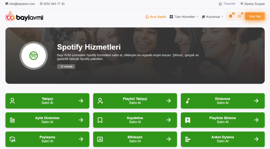Open the Tüm Hizmetler menu item
The width and height of the screenshot is (270, 149).
tap(184, 17)
